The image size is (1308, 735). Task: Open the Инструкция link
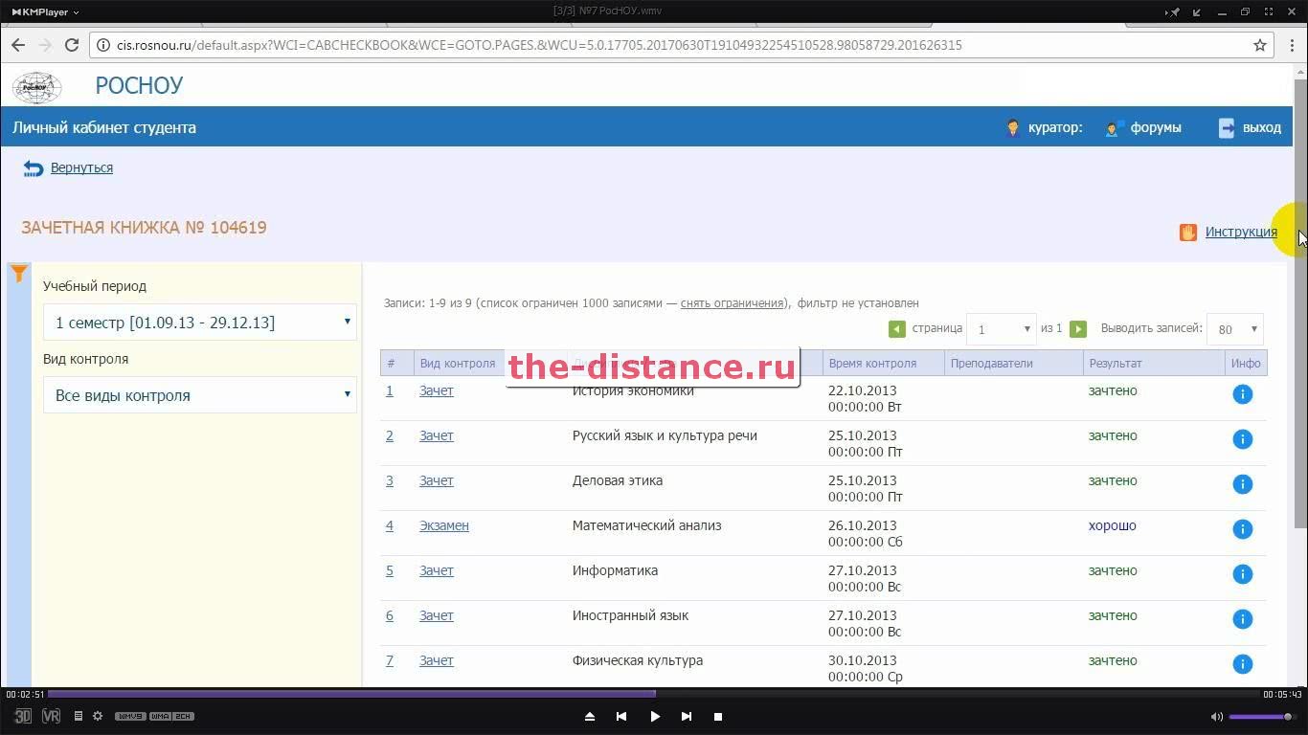point(1241,232)
